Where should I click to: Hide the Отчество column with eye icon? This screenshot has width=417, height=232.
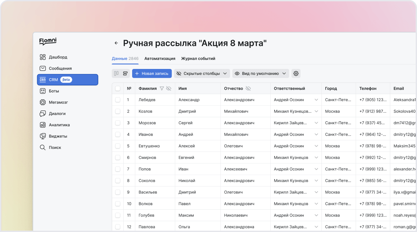coord(248,88)
